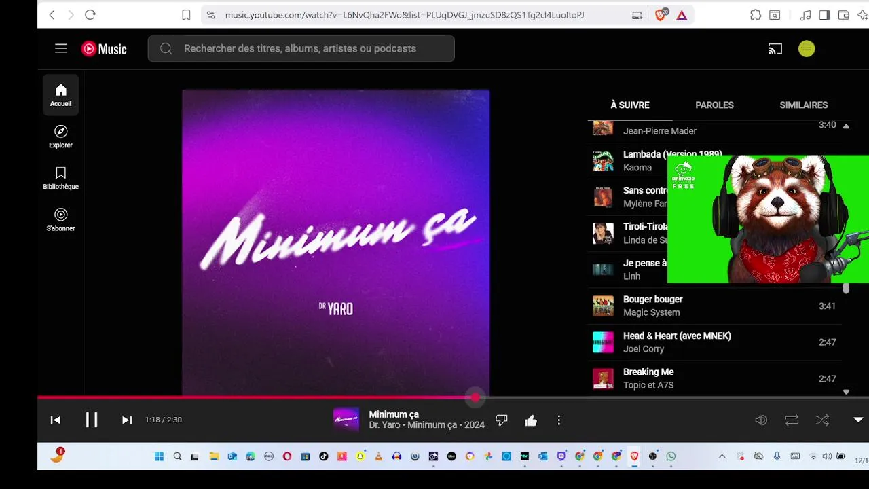
Task: Click the queue scroll-up arrow
Action: coord(846,126)
